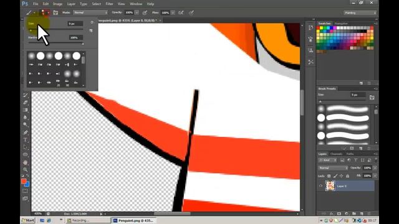This screenshot has height=224, width=399.
Task: Switch to the Channels tab
Action: (336, 154)
